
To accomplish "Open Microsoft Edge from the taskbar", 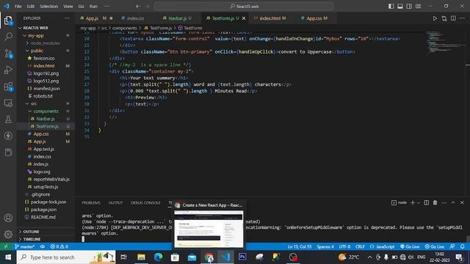I will click(158, 257).
